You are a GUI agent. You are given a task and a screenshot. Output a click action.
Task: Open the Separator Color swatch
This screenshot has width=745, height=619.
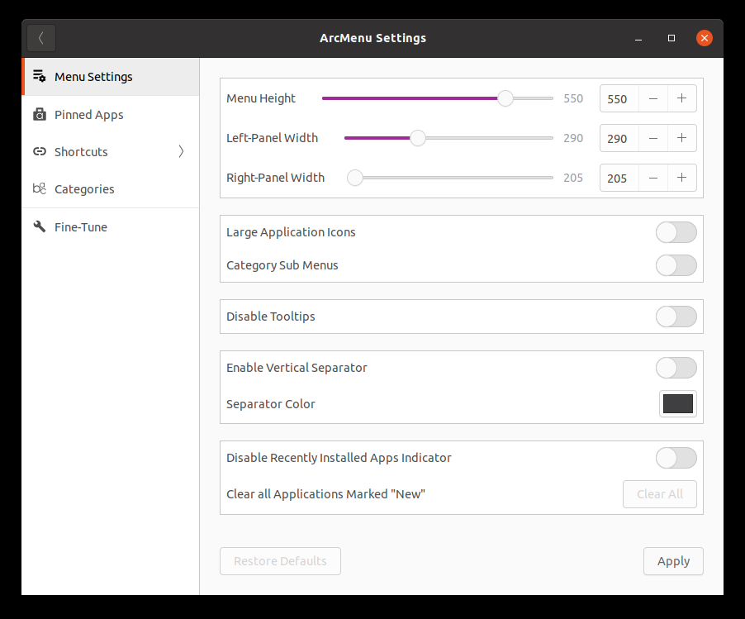[678, 403]
